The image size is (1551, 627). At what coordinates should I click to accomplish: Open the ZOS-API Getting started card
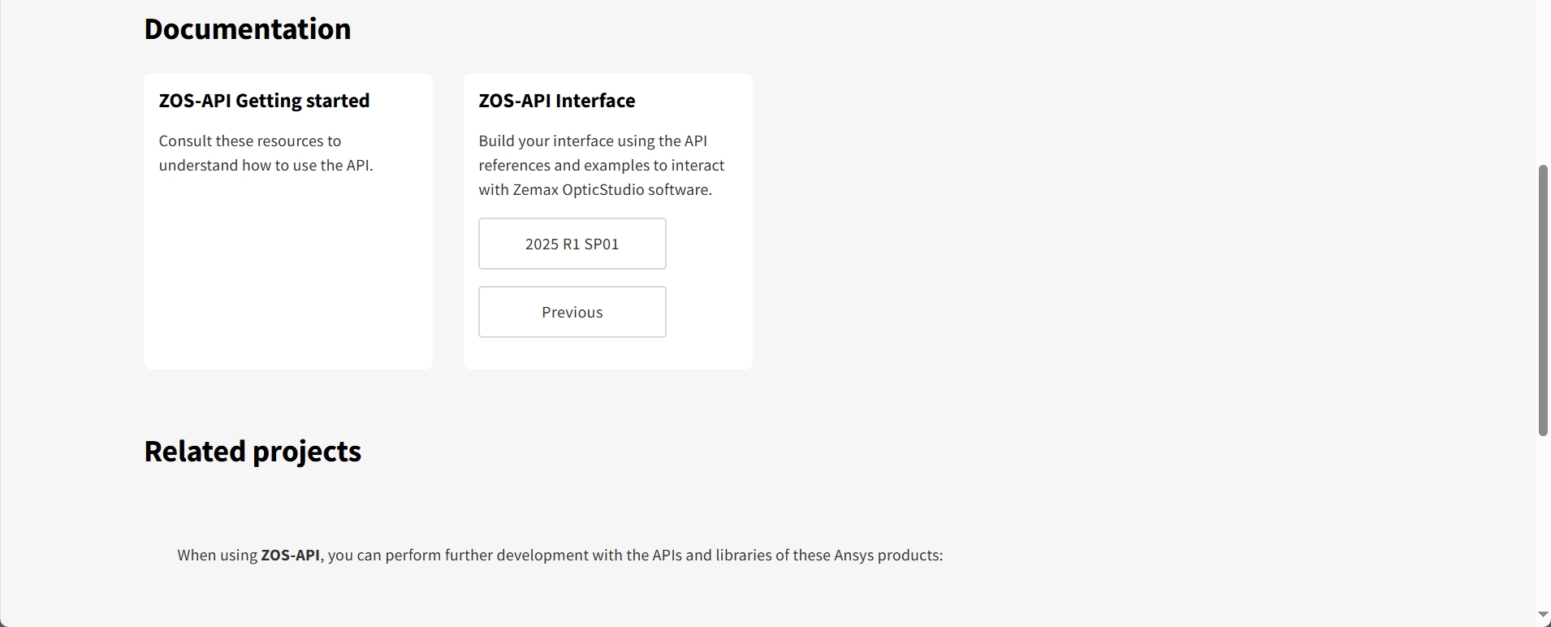(x=264, y=101)
